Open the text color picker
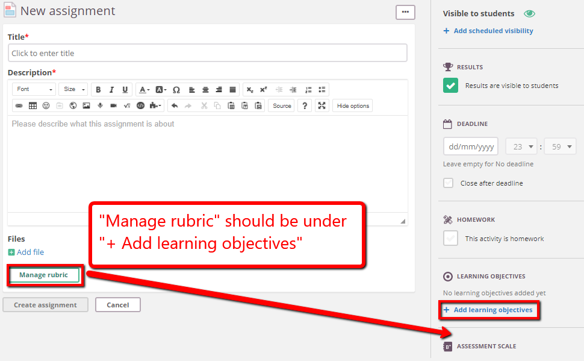584x361 pixels. tap(144, 89)
